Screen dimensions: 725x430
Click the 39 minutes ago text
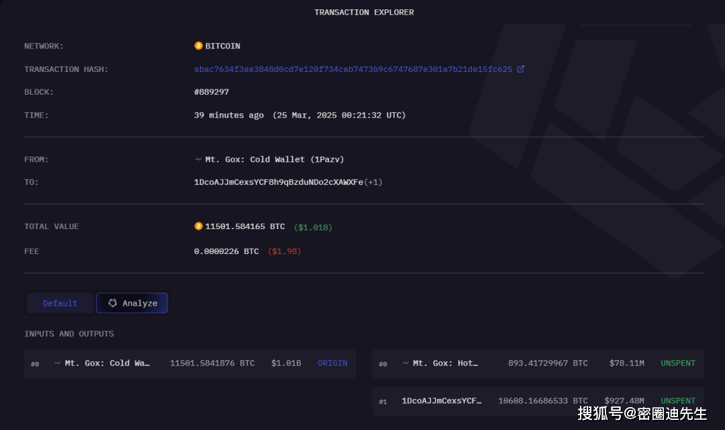[x=229, y=115]
